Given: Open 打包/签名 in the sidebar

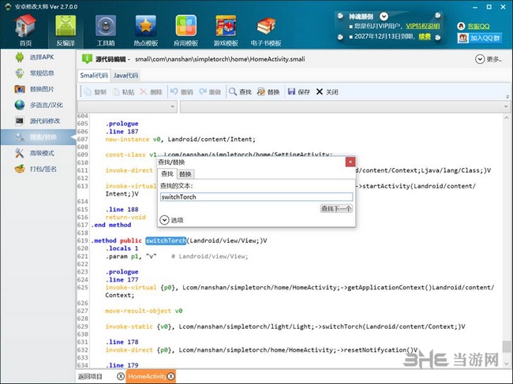Looking at the screenshot, I should tap(38, 169).
